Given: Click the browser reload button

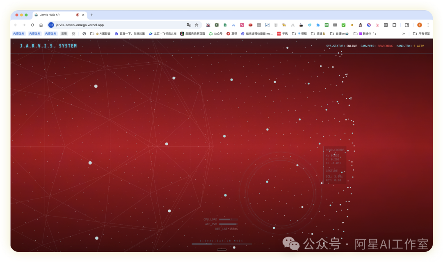Looking at the screenshot, I should (32, 25).
